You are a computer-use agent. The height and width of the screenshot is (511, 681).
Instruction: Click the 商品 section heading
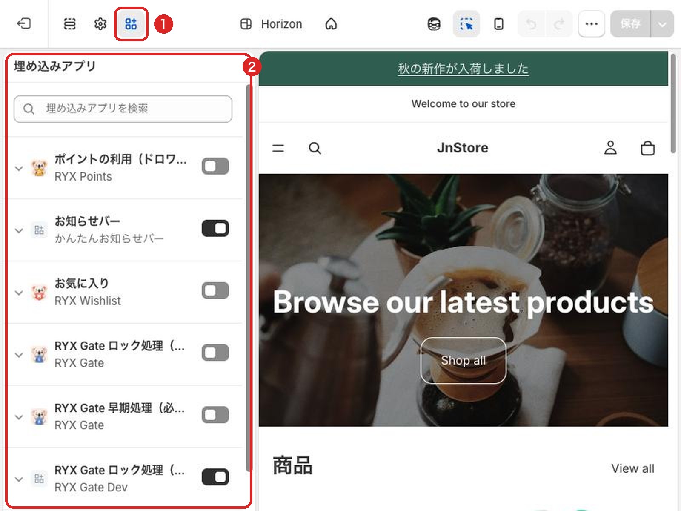(293, 465)
